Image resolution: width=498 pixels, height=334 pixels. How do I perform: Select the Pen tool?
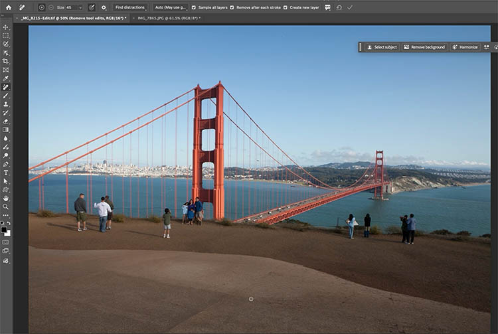pyautogui.click(x=6, y=164)
